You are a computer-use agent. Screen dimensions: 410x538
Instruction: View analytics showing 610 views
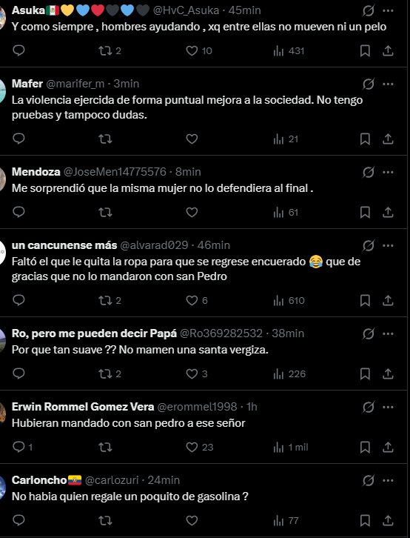(x=289, y=301)
